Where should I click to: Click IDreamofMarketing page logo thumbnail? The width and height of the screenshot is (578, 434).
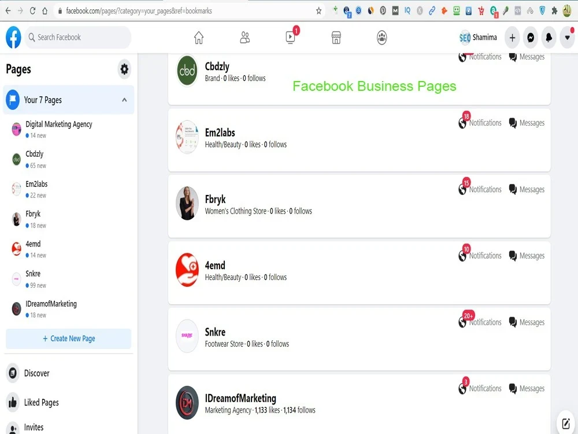[x=187, y=403]
